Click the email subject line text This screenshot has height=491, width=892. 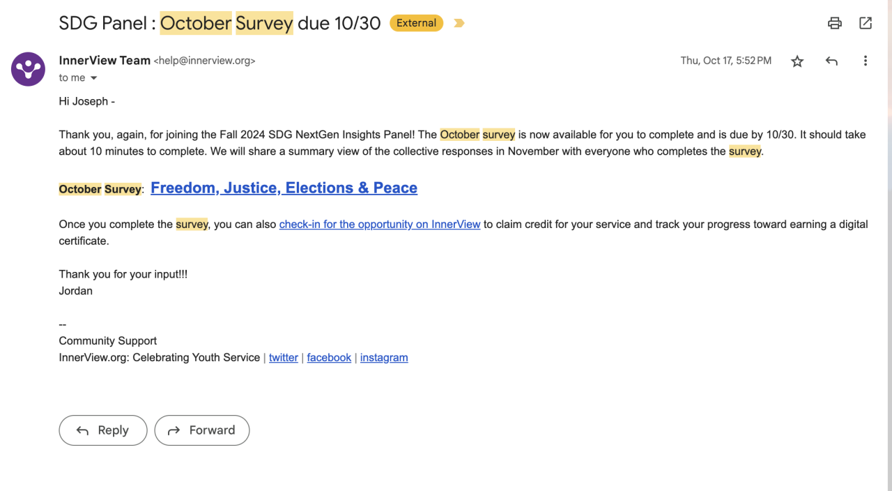pos(220,23)
